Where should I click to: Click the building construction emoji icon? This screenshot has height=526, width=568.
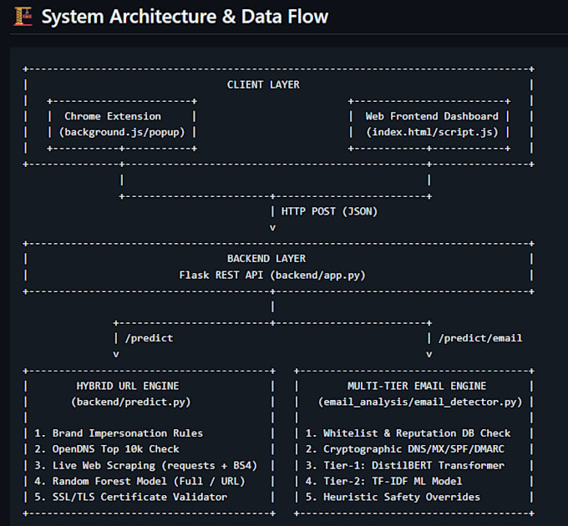click(23, 17)
